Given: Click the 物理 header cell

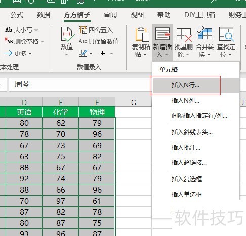Looking at the screenshot, I should tap(97, 112).
